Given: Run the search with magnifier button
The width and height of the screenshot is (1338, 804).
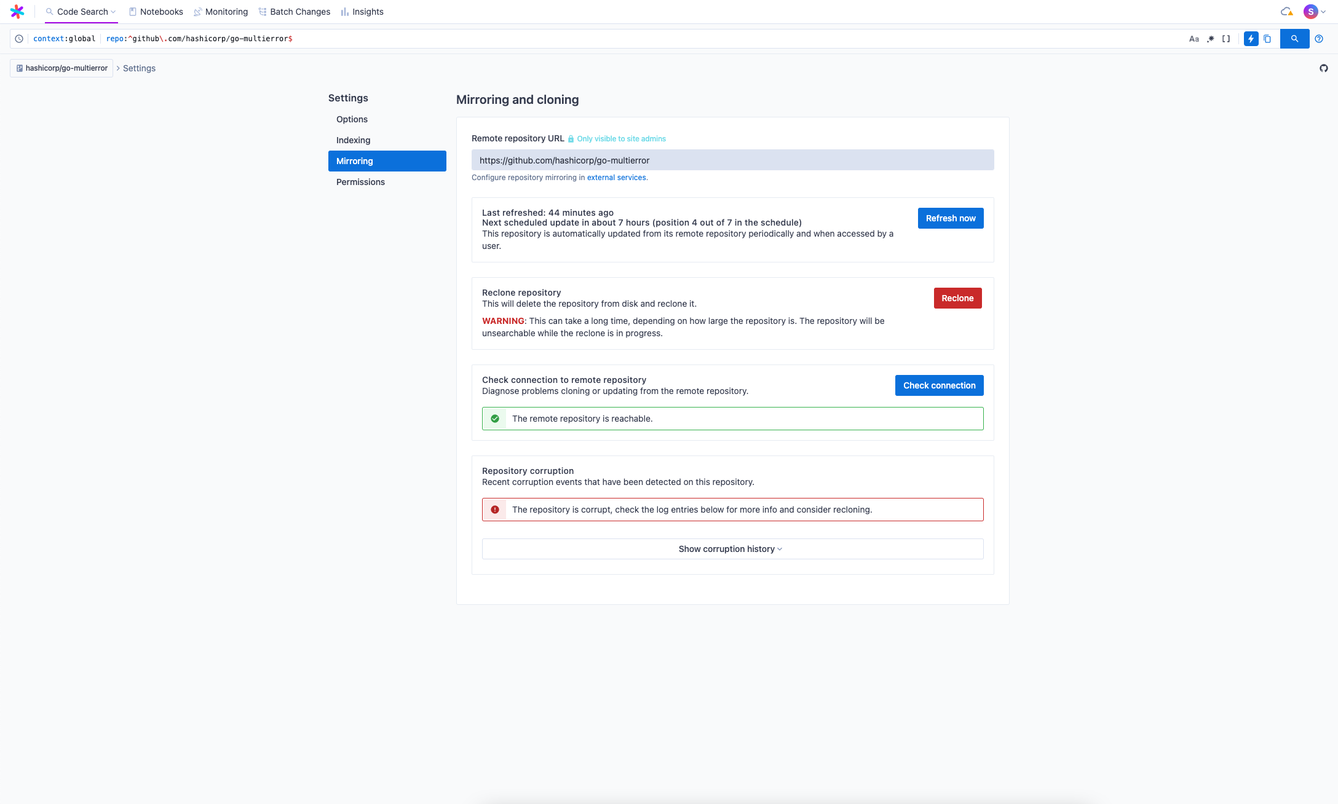Looking at the screenshot, I should click(1294, 39).
